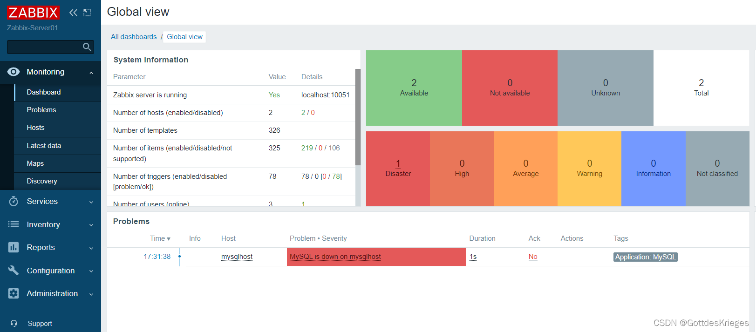Go to All dashboards breadcrumb link
This screenshot has width=756, height=332.
tap(134, 37)
